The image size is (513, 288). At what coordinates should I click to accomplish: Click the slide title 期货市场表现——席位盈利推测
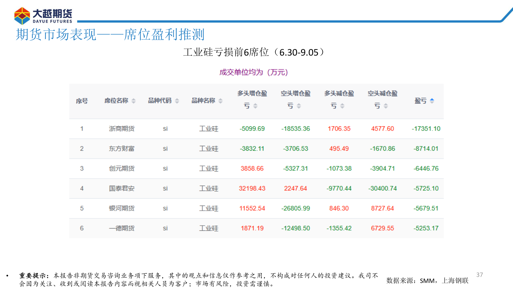111,35
